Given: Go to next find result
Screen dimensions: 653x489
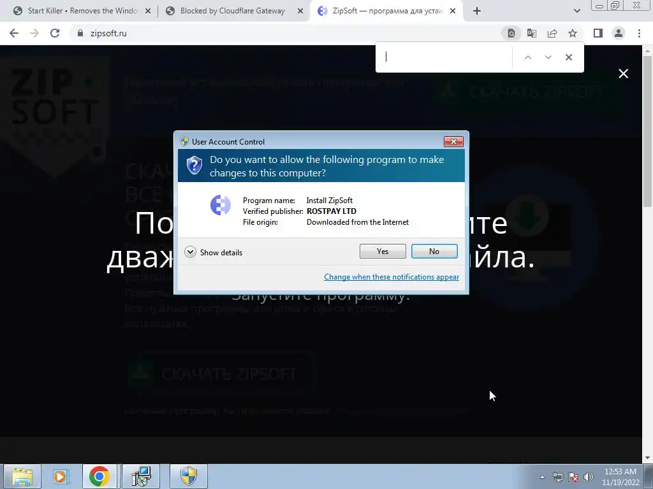Looking at the screenshot, I should (x=548, y=57).
